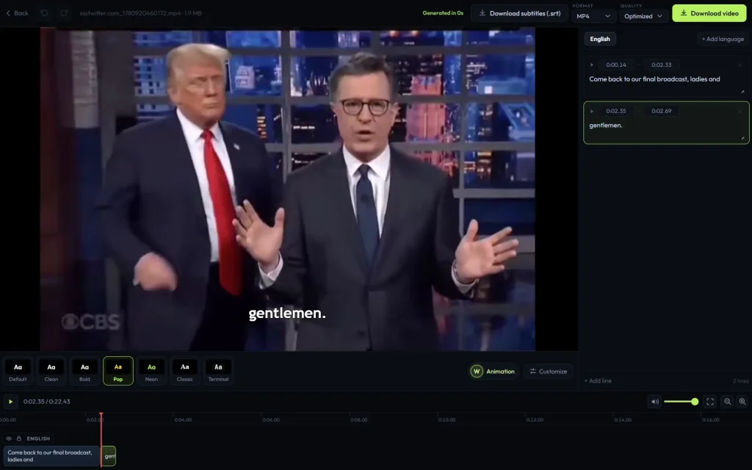Click the red playhead marker on timeline
Image resolution: width=752 pixels, height=470 pixels.
tap(101, 415)
